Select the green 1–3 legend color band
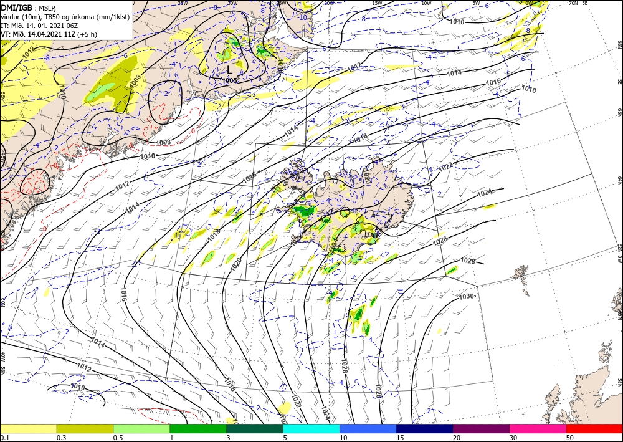 pos(198,428)
